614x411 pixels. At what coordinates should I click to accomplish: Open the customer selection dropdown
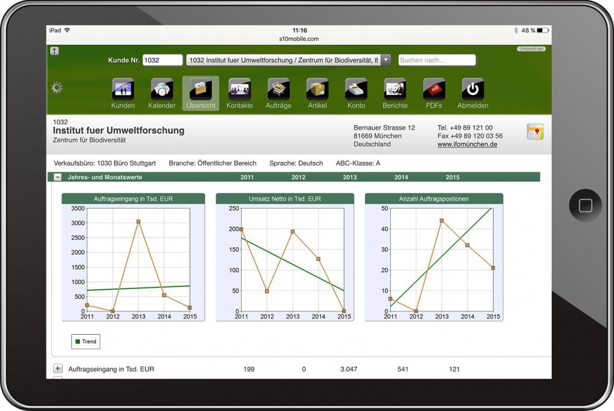(385, 60)
